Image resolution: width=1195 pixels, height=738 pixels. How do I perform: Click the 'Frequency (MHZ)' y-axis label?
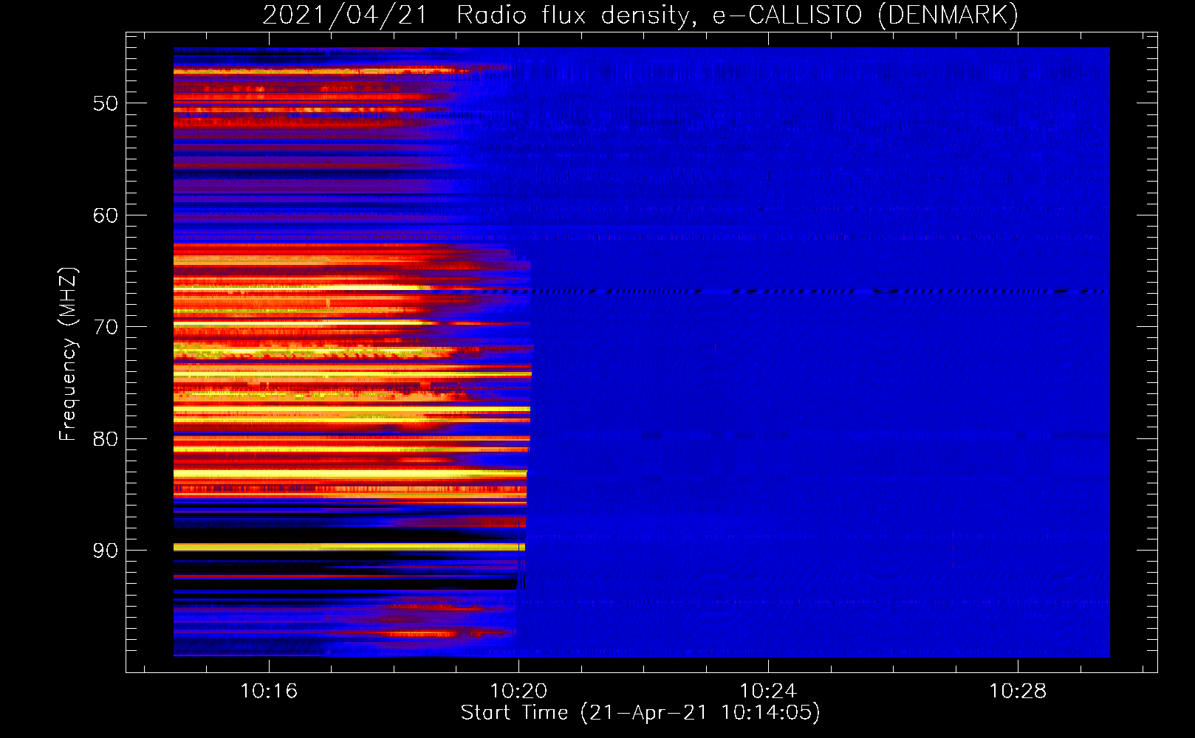point(67,354)
